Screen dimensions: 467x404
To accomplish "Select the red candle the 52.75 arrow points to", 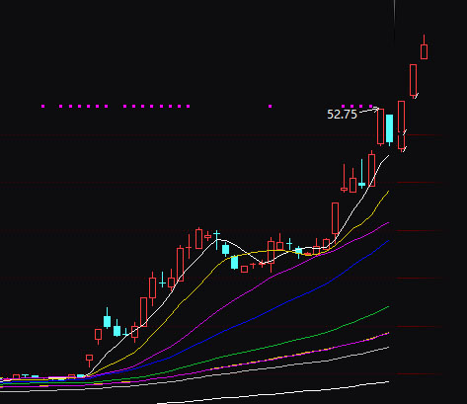I will click(380, 126).
